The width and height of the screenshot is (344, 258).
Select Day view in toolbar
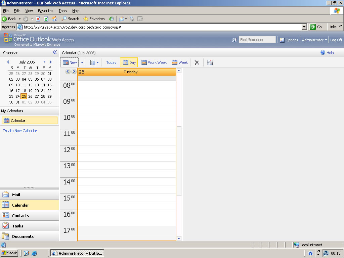coord(129,62)
